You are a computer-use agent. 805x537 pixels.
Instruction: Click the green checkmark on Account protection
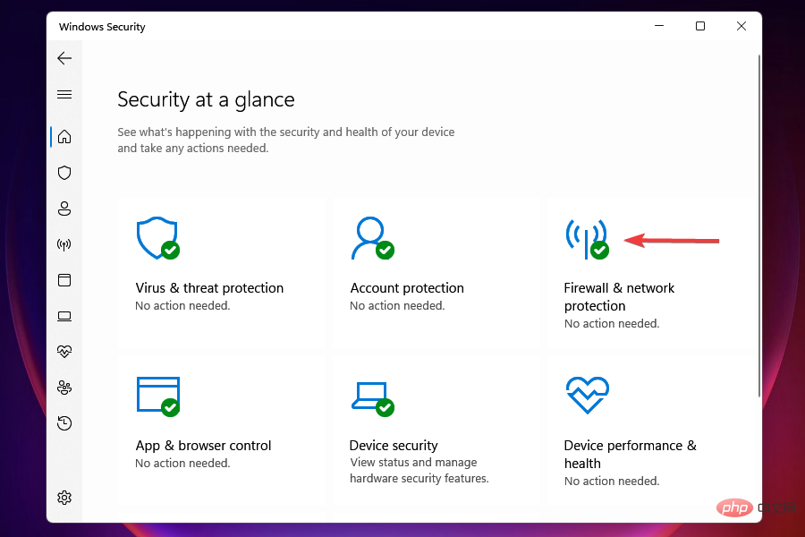[384, 251]
